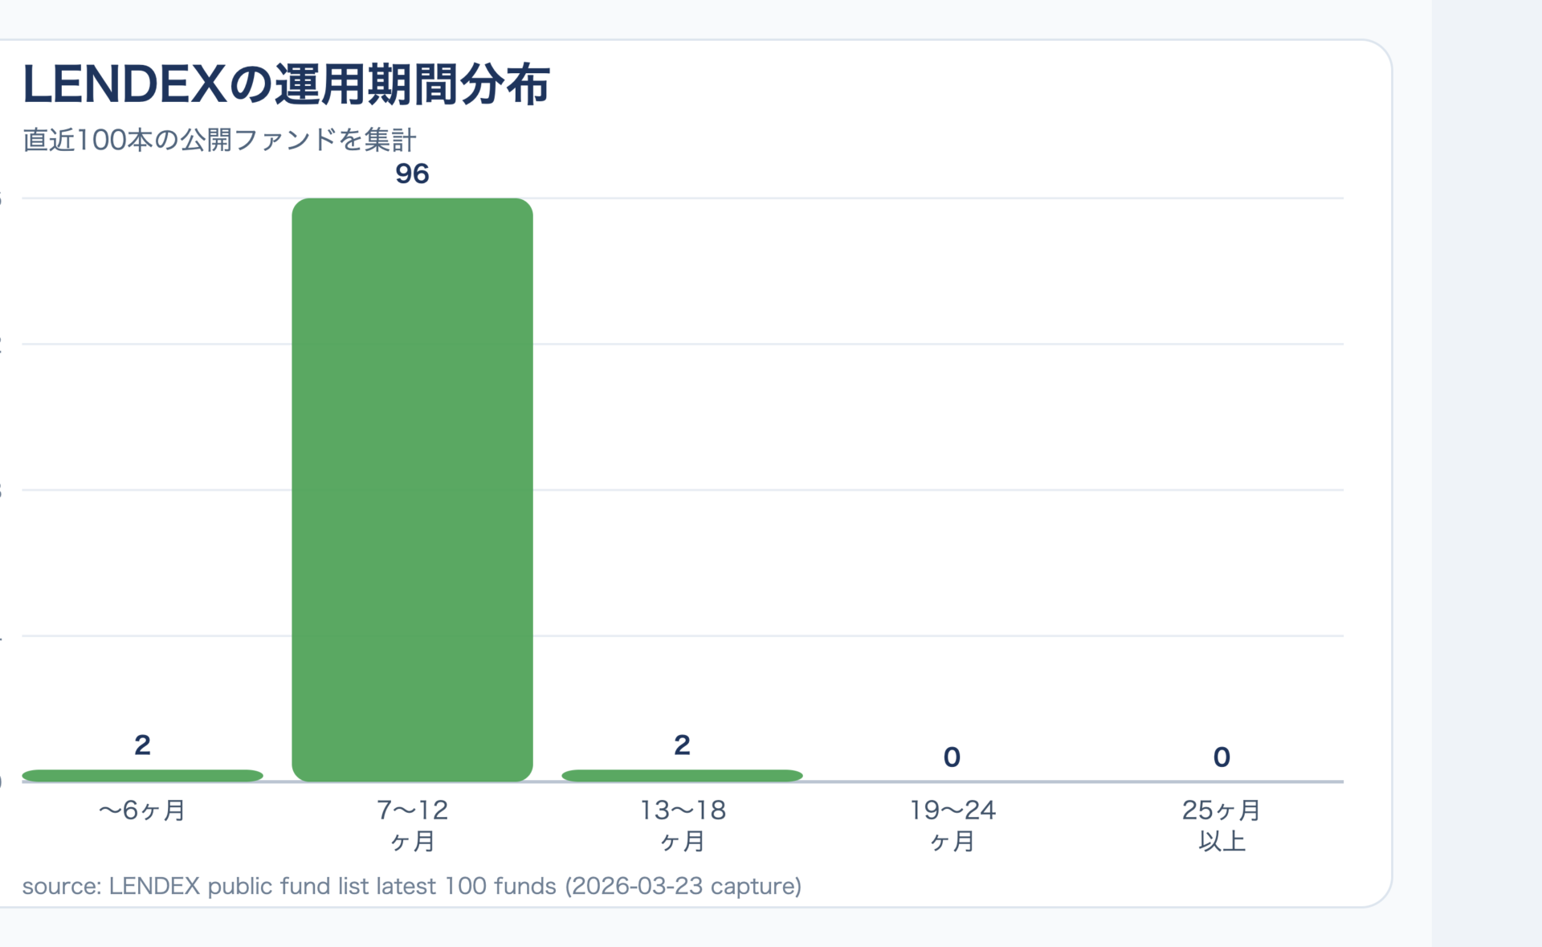Click the source caption below the chart
This screenshot has height=947, width=1542.
click(x=411, y=886)
